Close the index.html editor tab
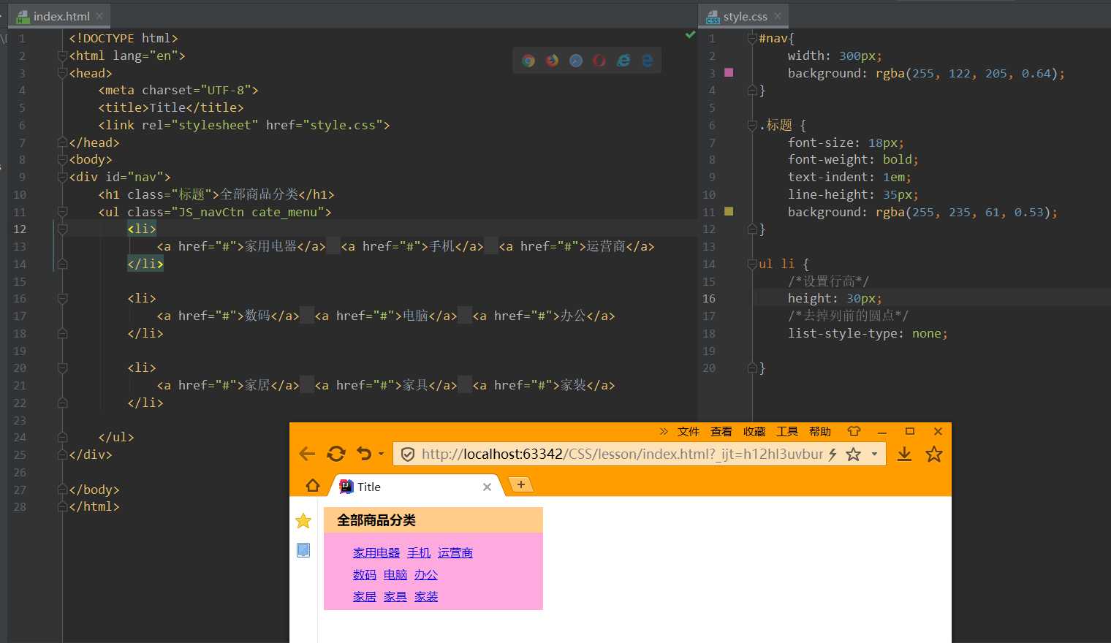The height and width of the screenshot is (643, 1111). [x=99, y=15]
